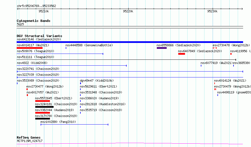Image resolution: width=251 pixels, height=147 pixels.
Task: Open esv2730477 (Wong2012b) variant label
Action: coord(45,86)
